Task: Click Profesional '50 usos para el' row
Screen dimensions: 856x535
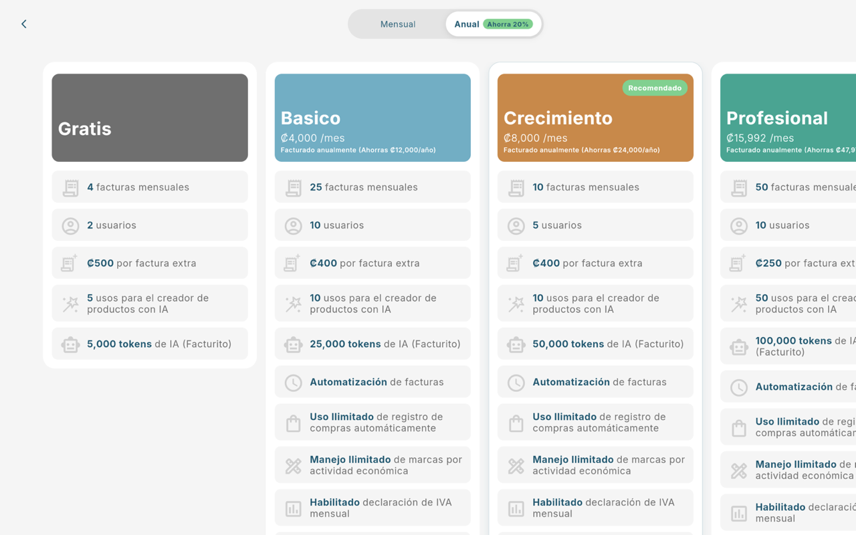Action: [788, 304]
